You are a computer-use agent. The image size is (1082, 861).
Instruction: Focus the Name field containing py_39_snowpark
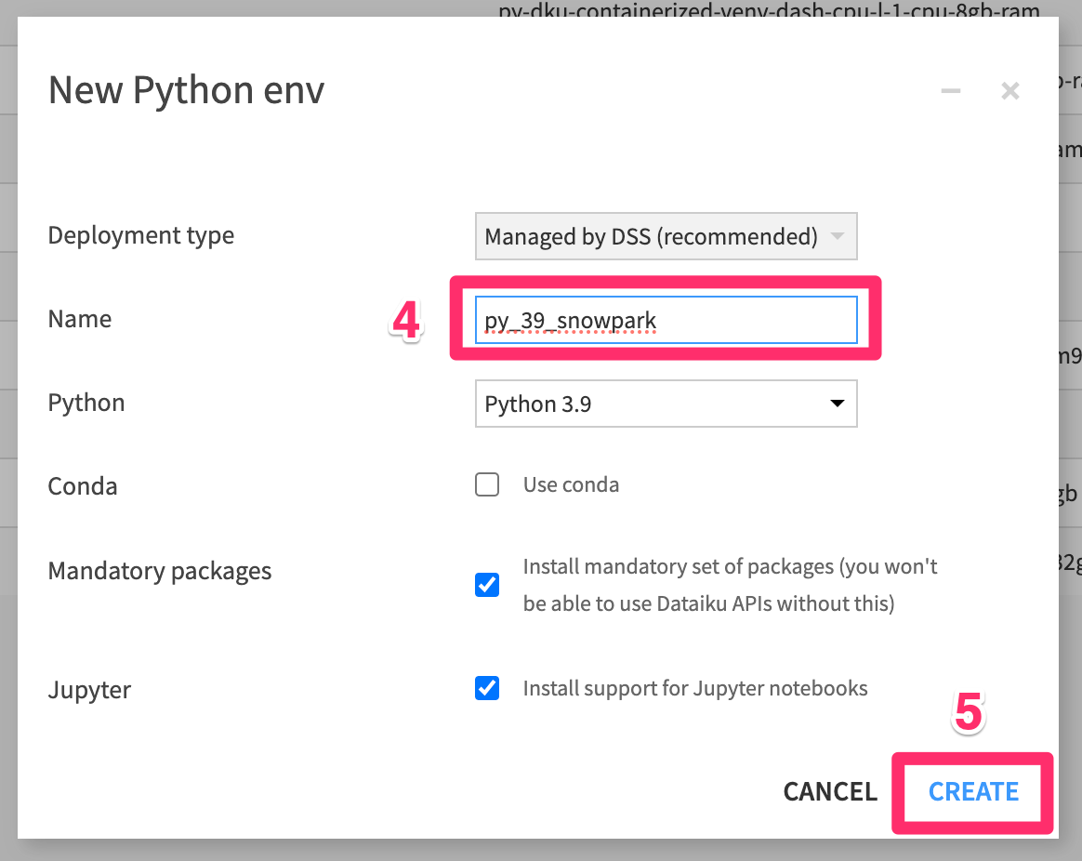click(665, 321)
